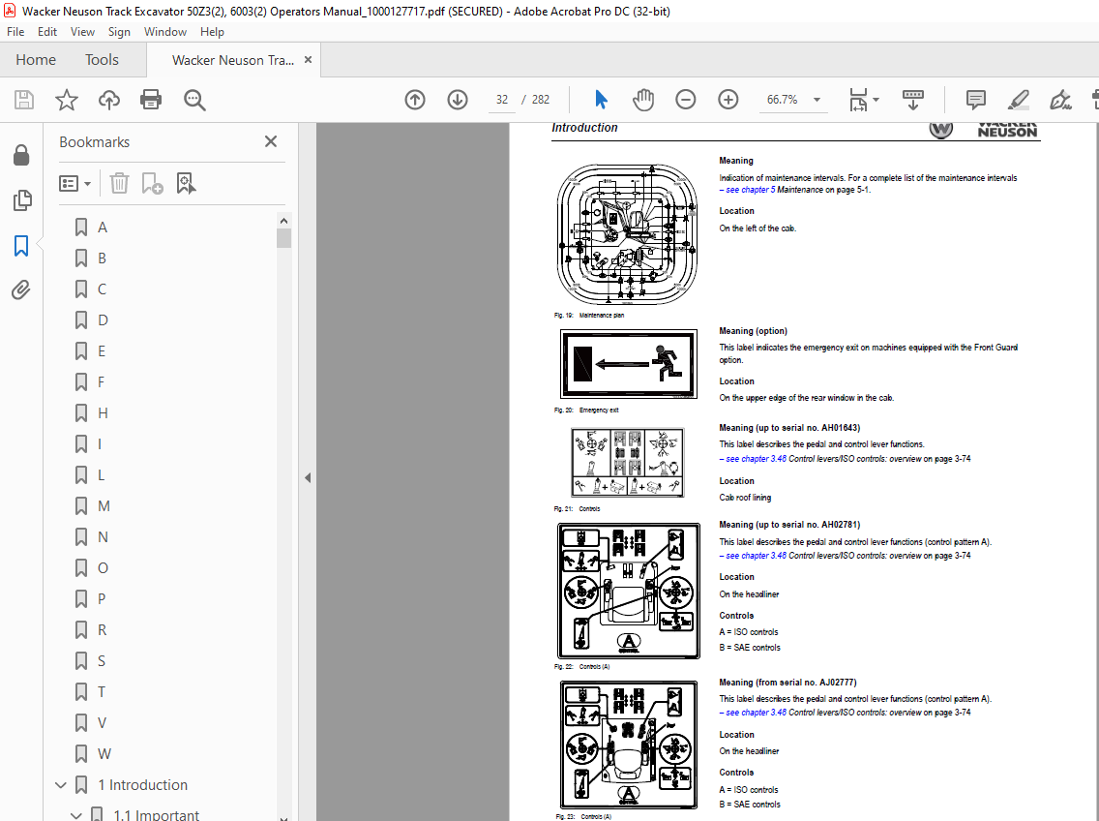Activate the hand pan tool
1099x821 pixels.
tap(642, 100)
